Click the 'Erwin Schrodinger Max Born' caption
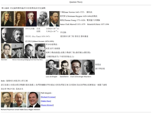This screenshot has height=114, width=152. point(81,77)
